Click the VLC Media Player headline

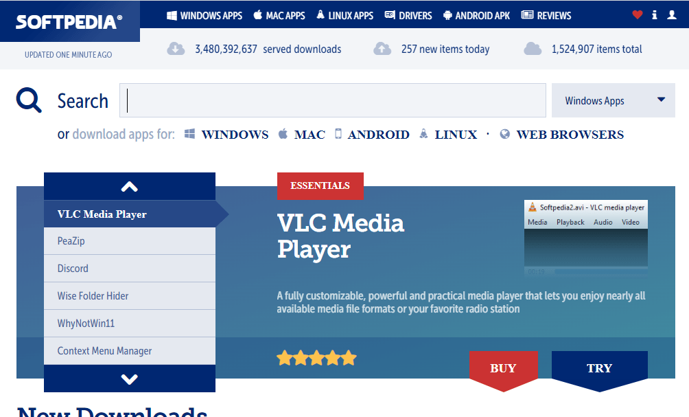(340, 236)
